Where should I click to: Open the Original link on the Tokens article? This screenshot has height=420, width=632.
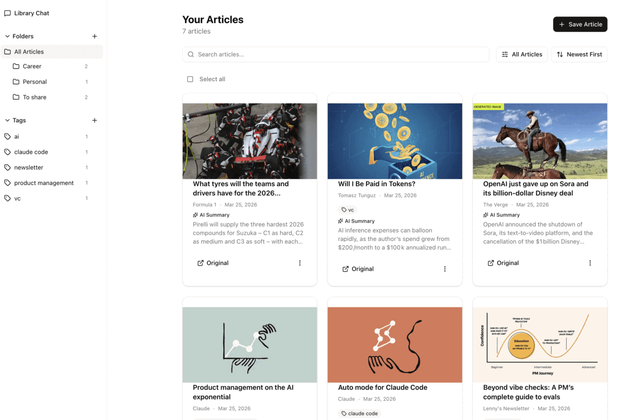pos(358,268)
